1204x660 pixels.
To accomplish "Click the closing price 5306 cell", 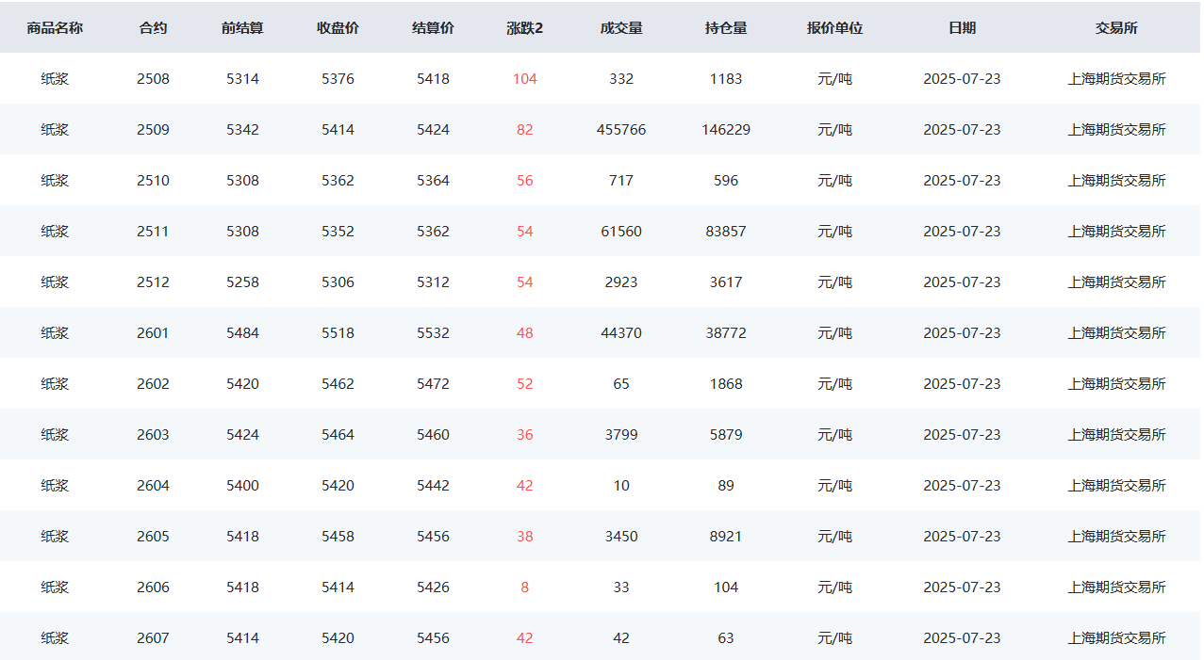I will point(338,282).
